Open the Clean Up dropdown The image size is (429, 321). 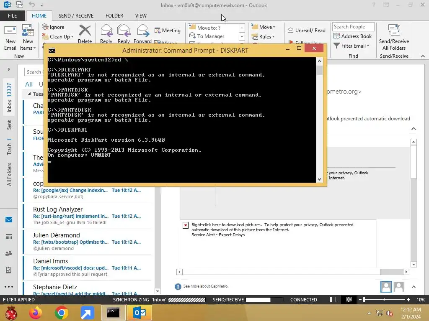coord(58,37)
